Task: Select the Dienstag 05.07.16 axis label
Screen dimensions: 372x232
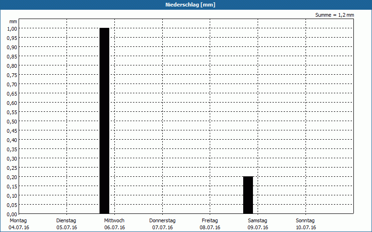Action: coord(66,224)
